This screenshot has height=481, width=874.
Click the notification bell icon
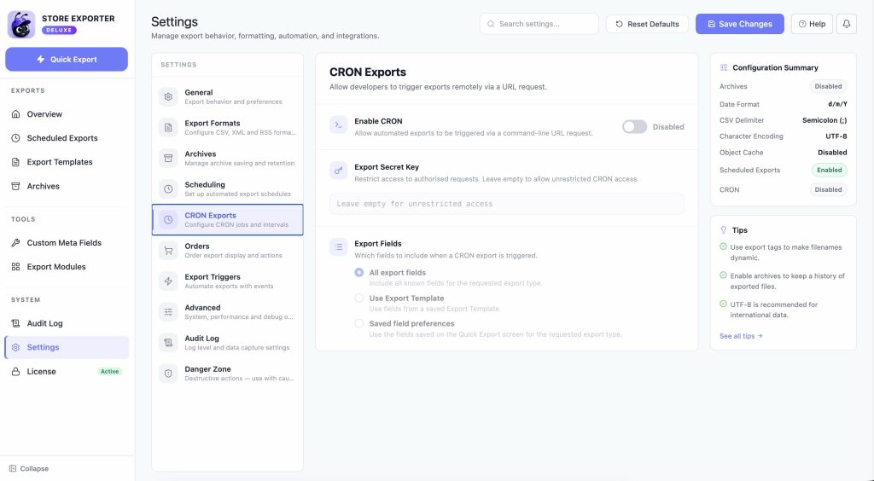[846, 24]
